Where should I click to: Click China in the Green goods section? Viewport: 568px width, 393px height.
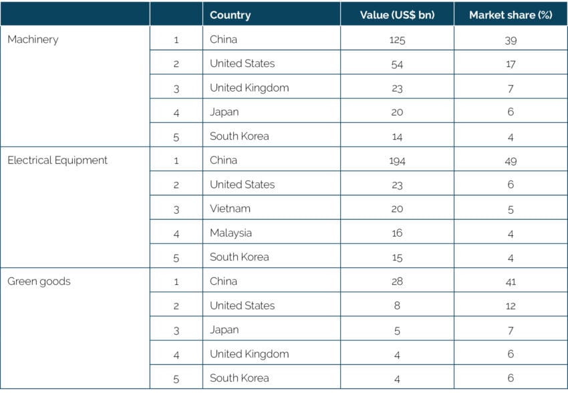(x=223, y=281)
